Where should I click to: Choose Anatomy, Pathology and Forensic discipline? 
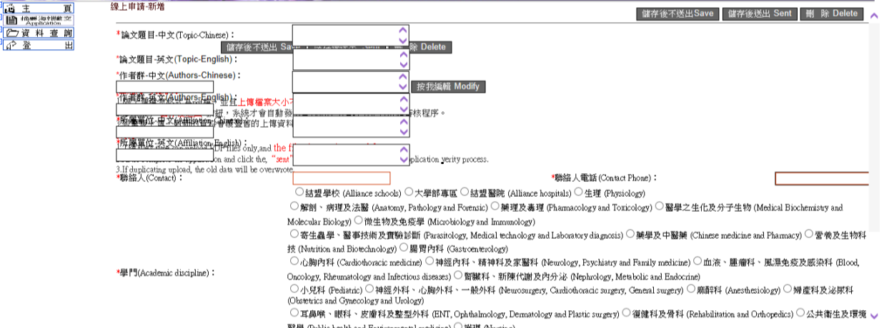(294, 206)
